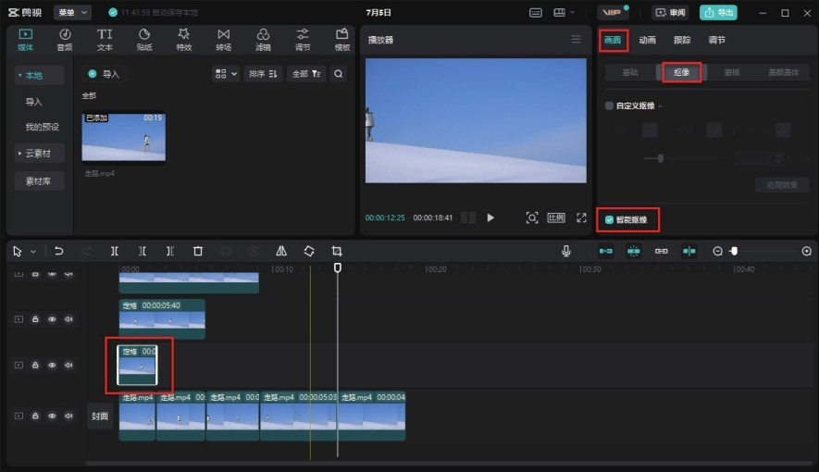
Task: Select the 基础 sub-tab
Action: click(x=630, y=72)
